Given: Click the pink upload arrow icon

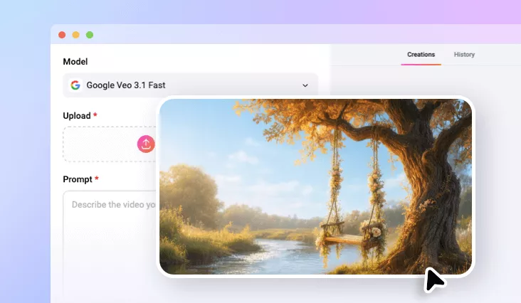Looking at the screenshot, I should (145, 144).
